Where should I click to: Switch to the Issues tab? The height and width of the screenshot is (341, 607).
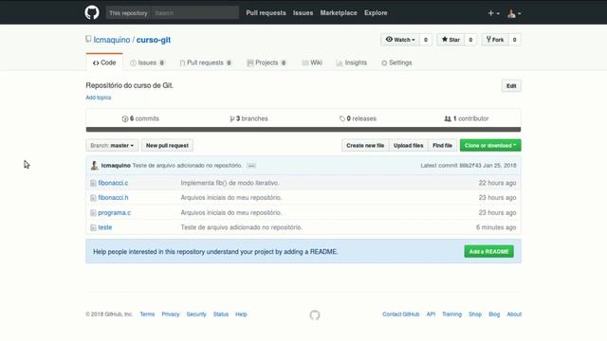pyautogui.click(x=147, y=63)
